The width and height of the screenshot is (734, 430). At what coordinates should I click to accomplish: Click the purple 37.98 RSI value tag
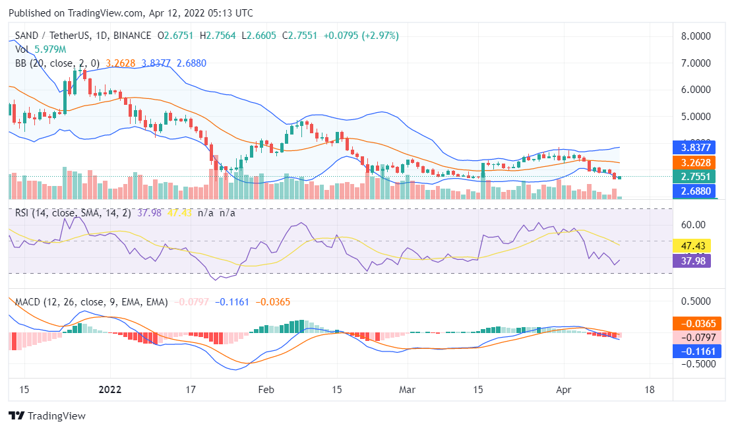click(690, 261)
